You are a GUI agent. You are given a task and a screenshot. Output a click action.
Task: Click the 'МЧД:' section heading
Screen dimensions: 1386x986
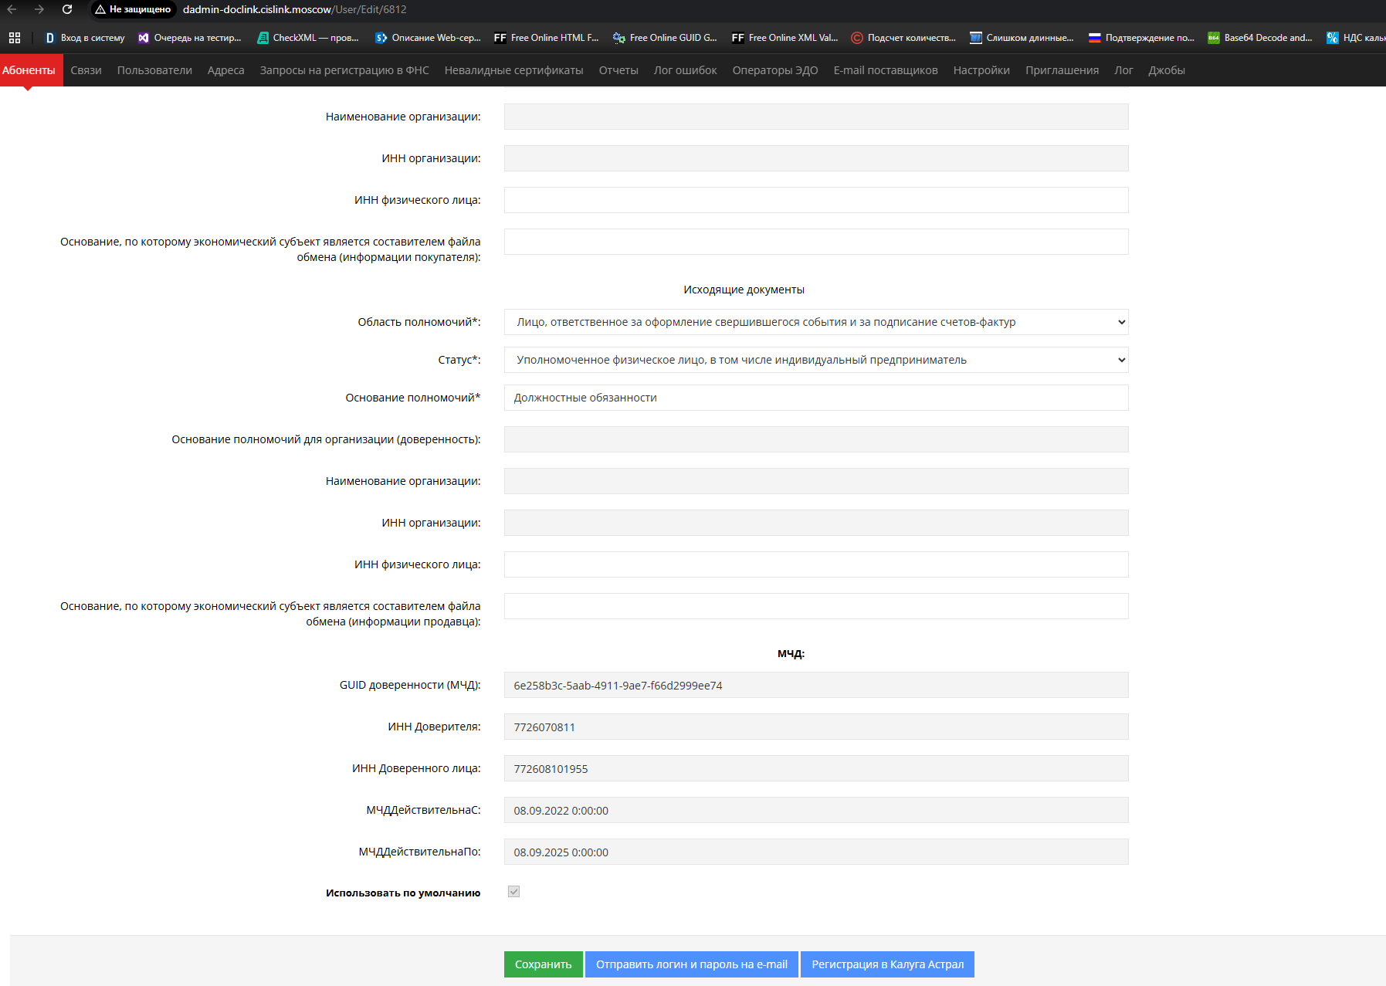click(791, 653)
